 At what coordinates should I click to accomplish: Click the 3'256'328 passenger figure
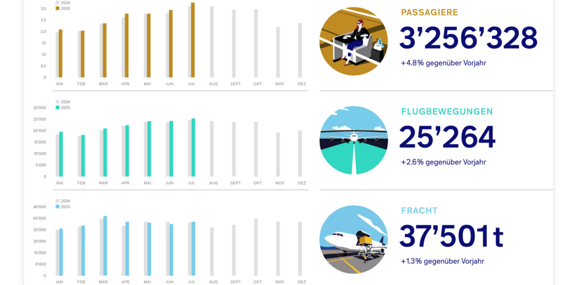pos(468,38)
